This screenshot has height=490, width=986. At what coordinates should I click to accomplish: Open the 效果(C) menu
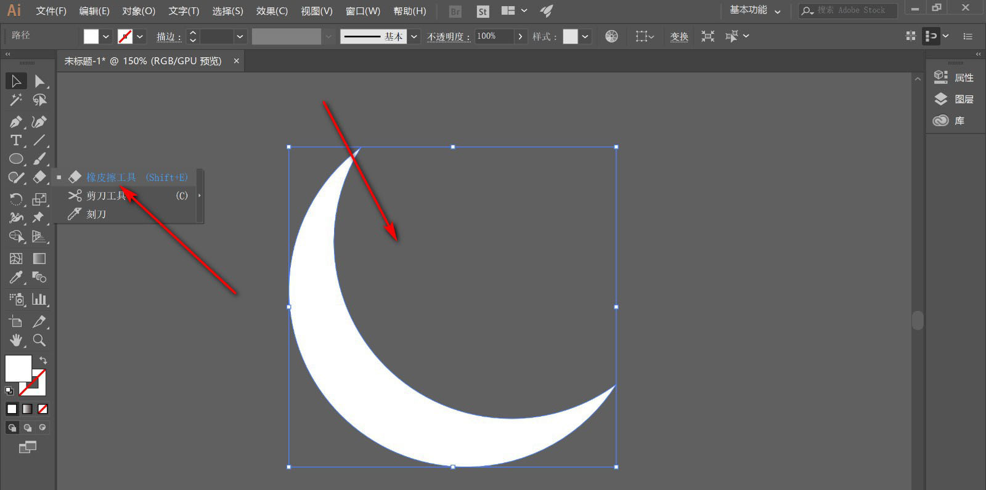(x=272, y=11)
